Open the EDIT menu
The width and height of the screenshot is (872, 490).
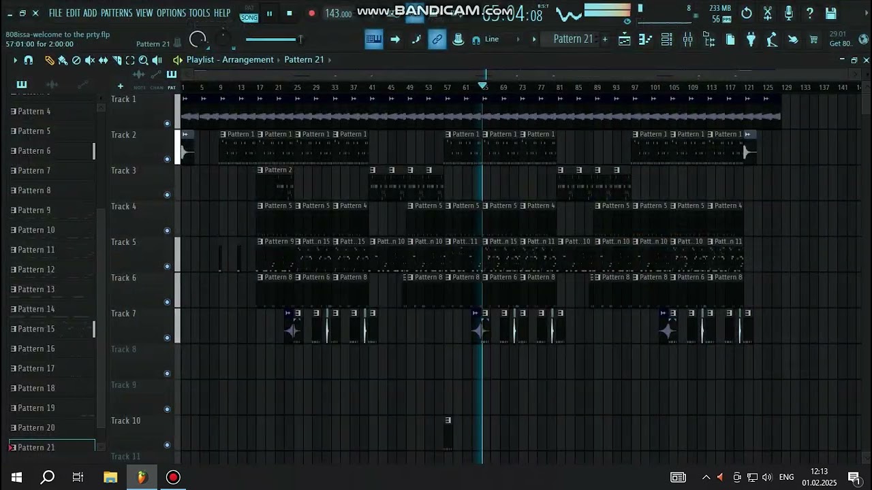point(73,13)
